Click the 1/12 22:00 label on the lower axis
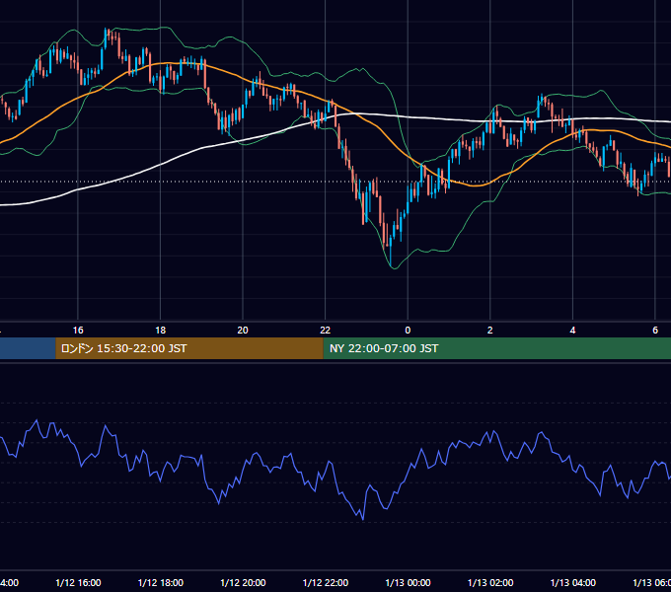 click(326, 582)
